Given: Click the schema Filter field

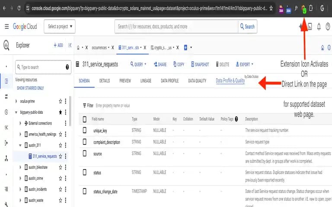Looking at the screenshot, I should pyautogui.click(x=113, y=105).
